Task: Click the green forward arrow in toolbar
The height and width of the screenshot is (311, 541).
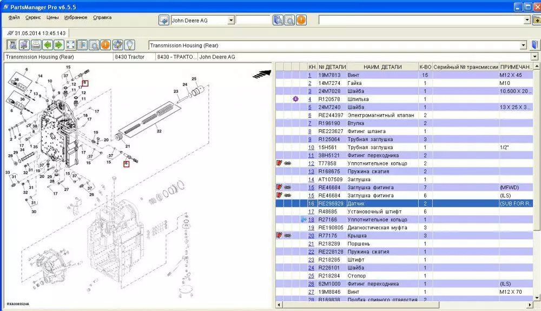Action: click(58, 45)
